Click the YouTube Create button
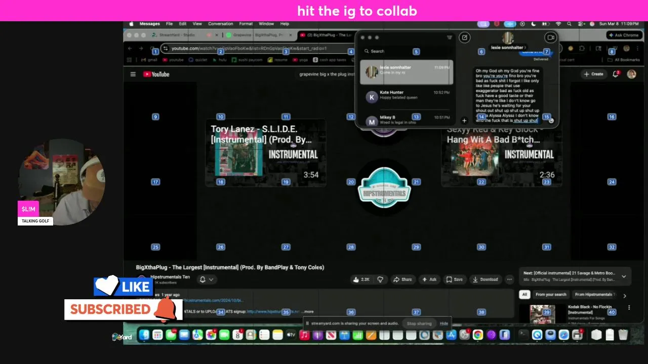Viewport: 648px width, 364px height. [x=593, y=74]
